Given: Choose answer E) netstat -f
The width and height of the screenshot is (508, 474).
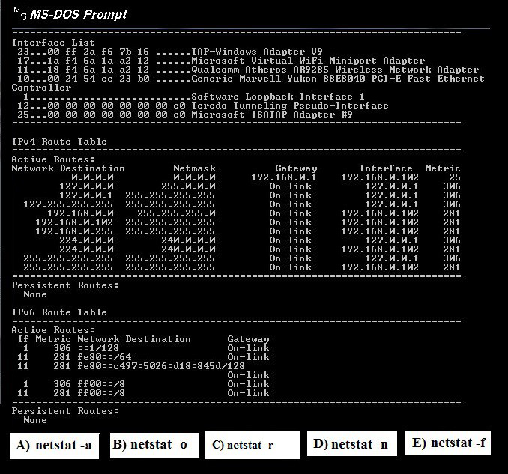Looking at the screenshot, I should pos(448,443).
